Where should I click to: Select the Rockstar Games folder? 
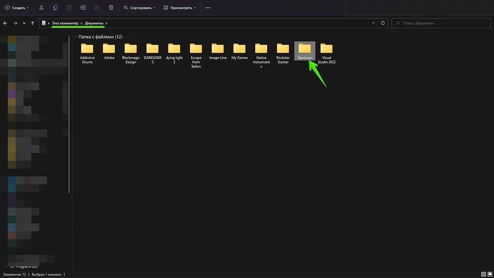pos(283,53)
